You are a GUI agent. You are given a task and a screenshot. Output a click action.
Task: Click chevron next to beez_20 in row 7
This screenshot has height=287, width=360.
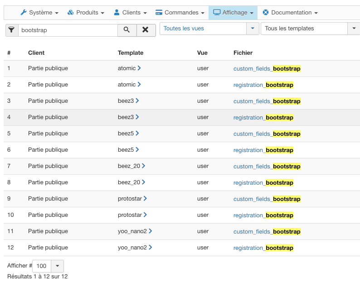tap(144, 166)
